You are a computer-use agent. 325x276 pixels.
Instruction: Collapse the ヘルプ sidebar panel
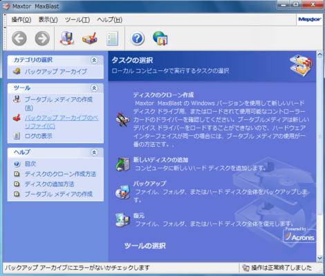click(x=94, y=152)
